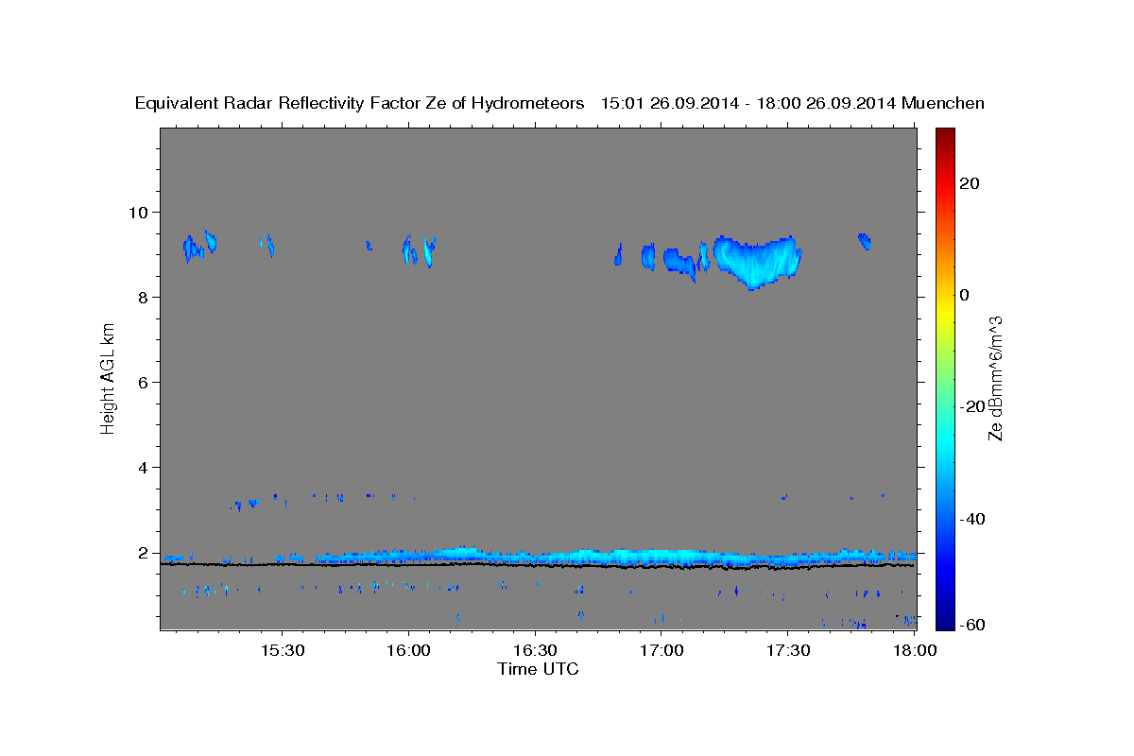Screen dimensions: 1134x756
Task: Click the 17:00 time tick label
Action: [661, 651]
